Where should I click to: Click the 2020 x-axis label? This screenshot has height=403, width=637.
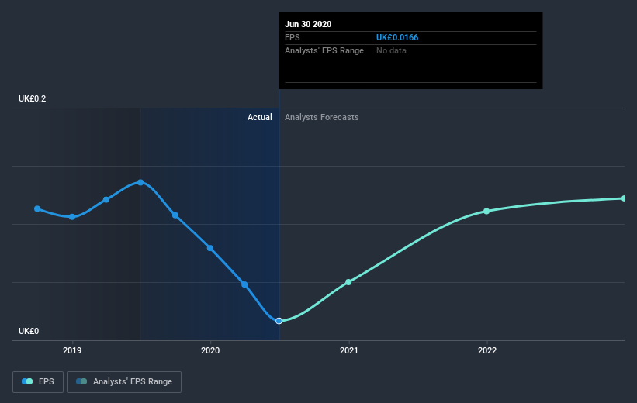pyautogui.click(x=210, y=350)
